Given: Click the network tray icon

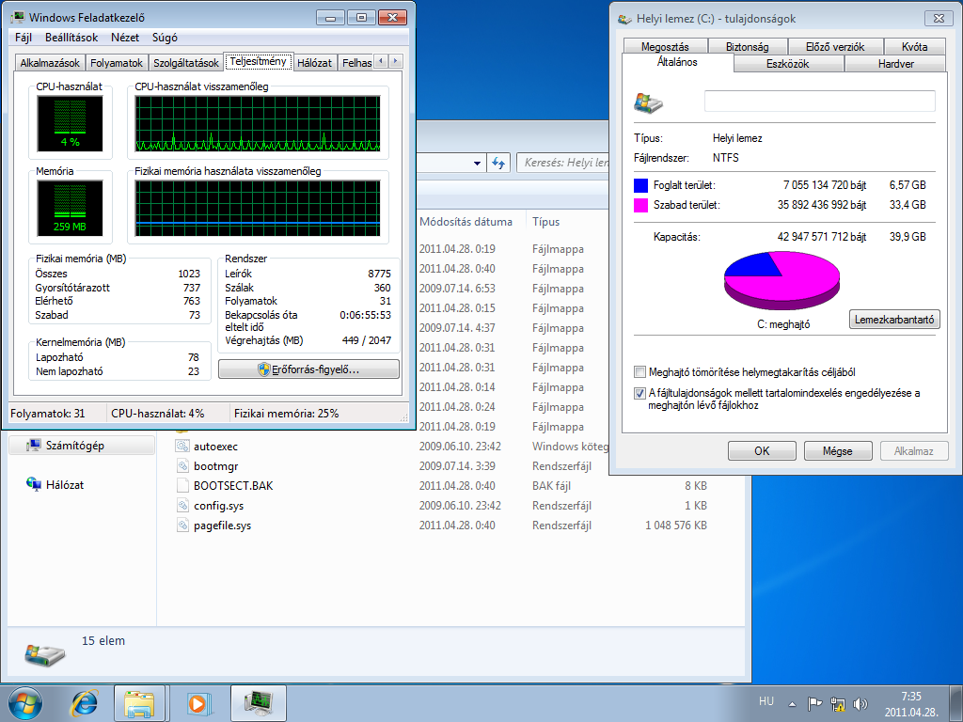Looking at the screenshot, I should (x=837, y=703).
